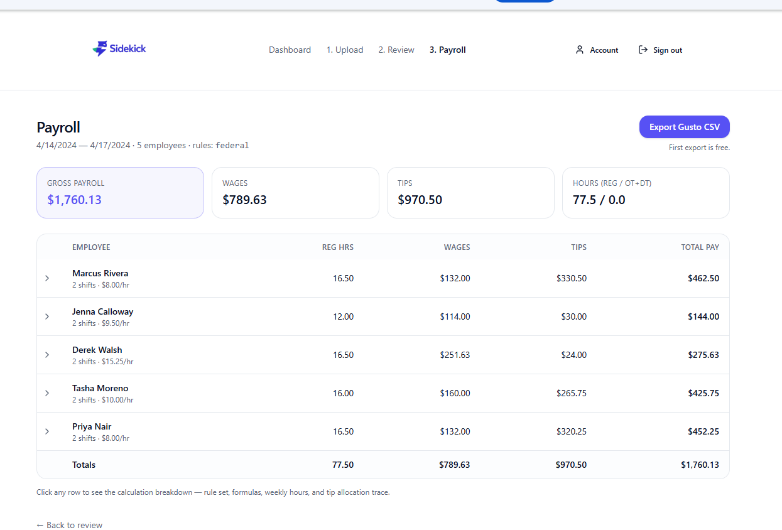Image resolution: width=782 pixels, height=530 pixels.
Task: Expand Jenna Calloway's row chevron
Action: click(47, 316)
